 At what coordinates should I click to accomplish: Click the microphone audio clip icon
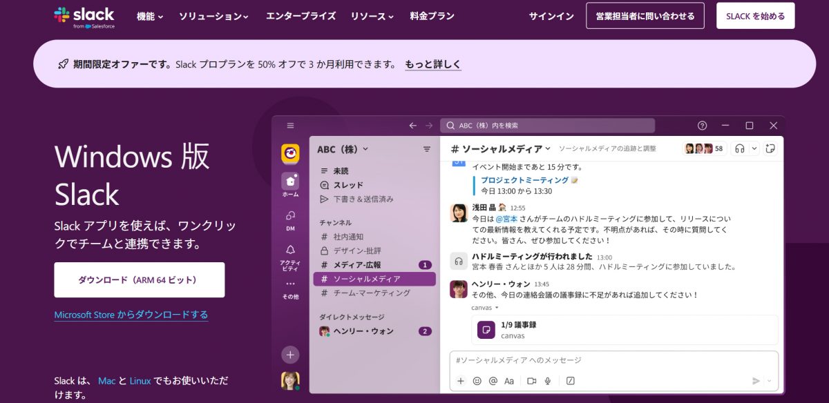tap(548, 381)
